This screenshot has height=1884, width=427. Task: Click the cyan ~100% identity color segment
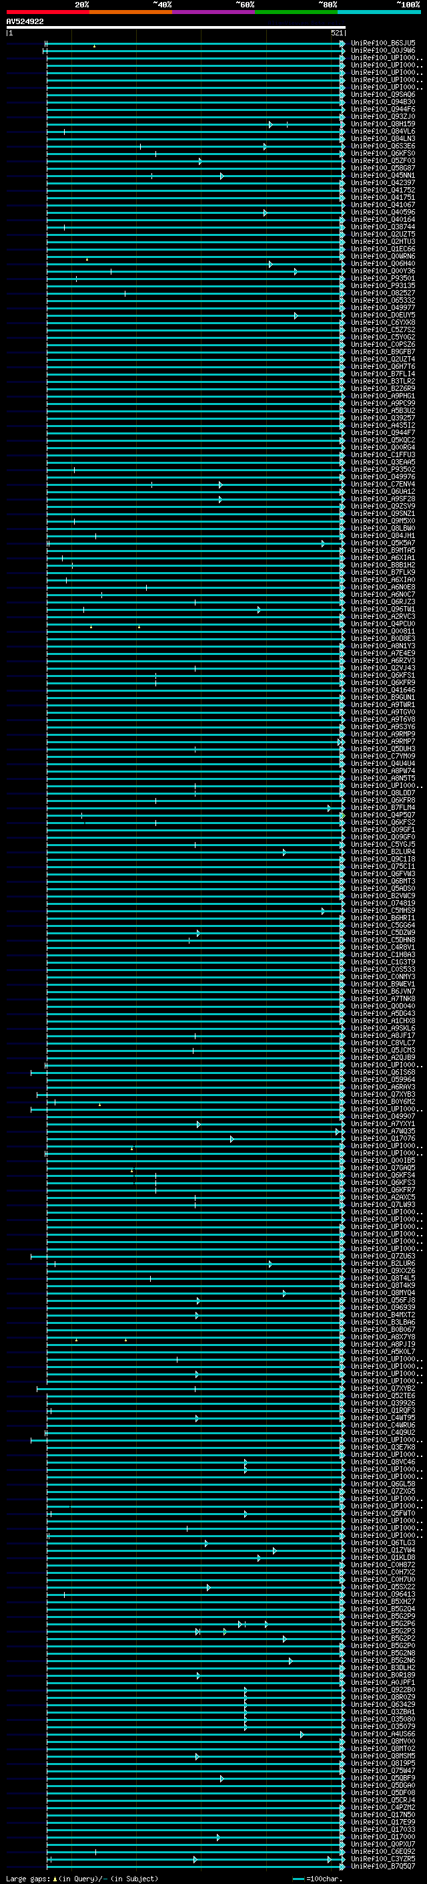pyautogui.click(x=379, y=12)
